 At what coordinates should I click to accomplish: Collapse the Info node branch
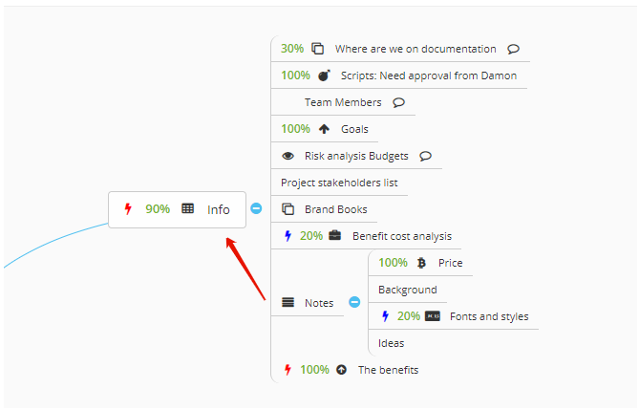256,208
